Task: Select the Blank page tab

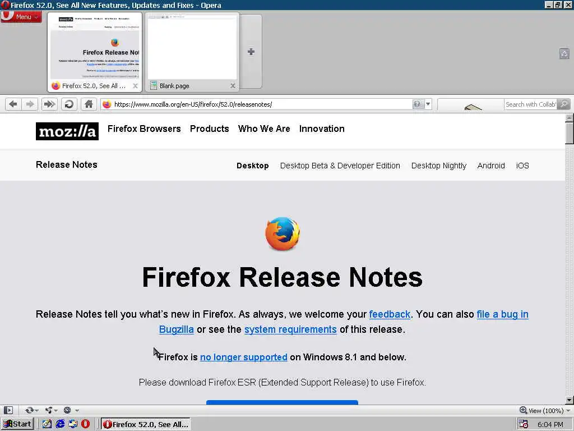Action: click(192, 52)
